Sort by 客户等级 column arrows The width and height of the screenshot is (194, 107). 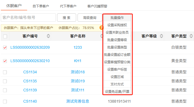point(161,36)
